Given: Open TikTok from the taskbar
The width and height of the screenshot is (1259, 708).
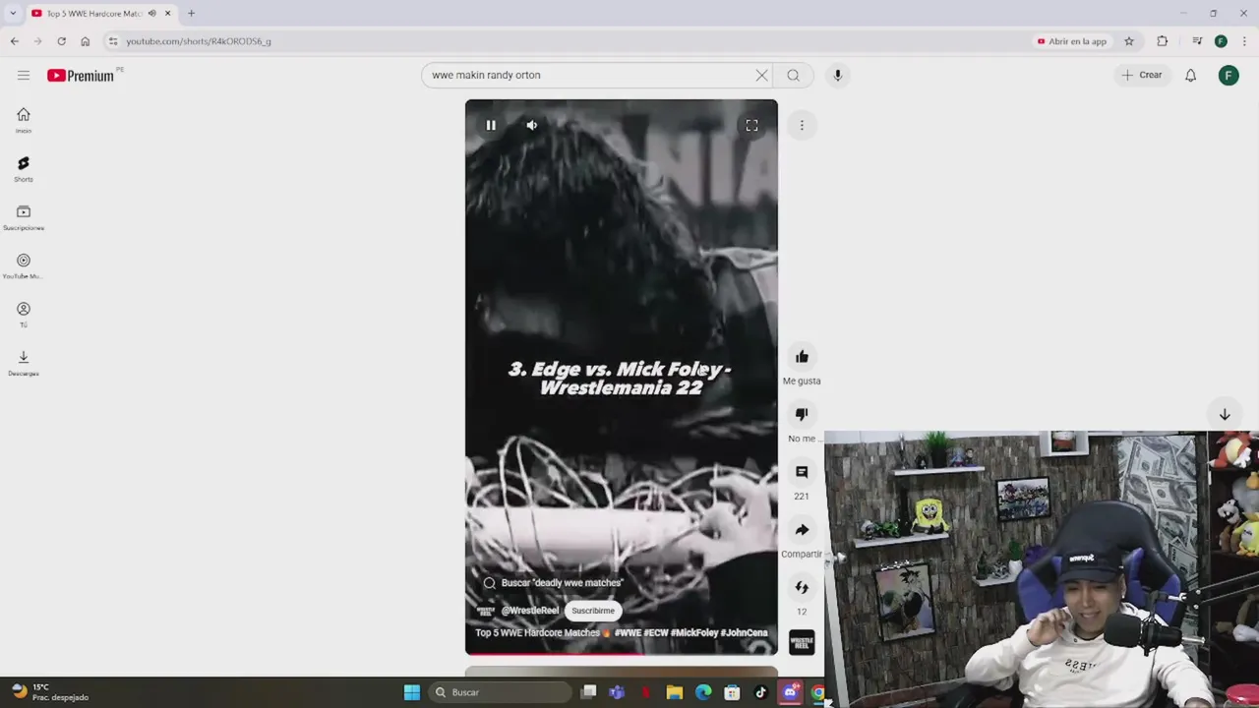Looking at the screenshot, I should coord(760,692).
